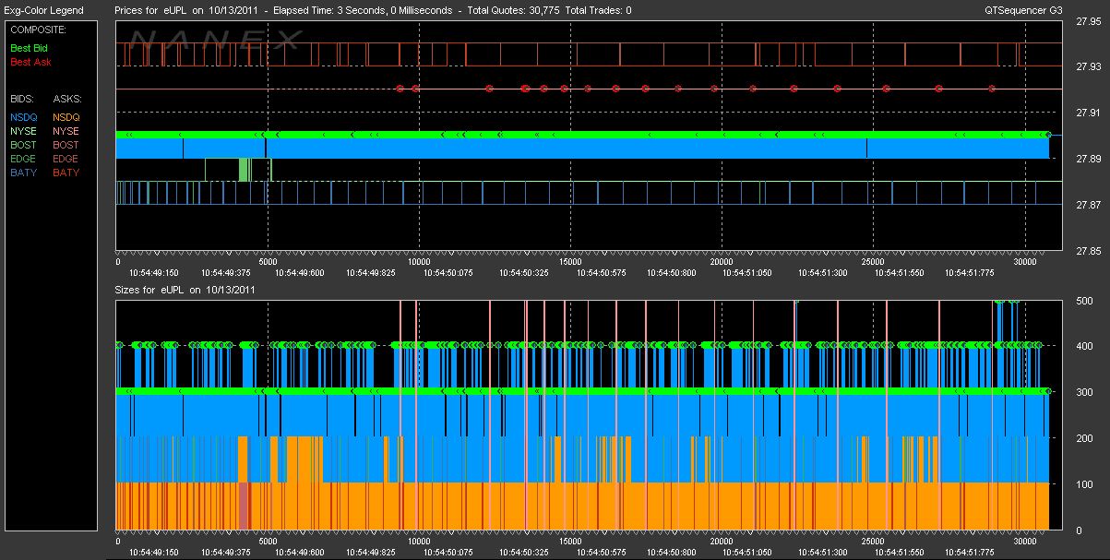Click the 20000 tick under Prices chart
1110x560 pixels.
pyautogui.click(x=722, y=262)
